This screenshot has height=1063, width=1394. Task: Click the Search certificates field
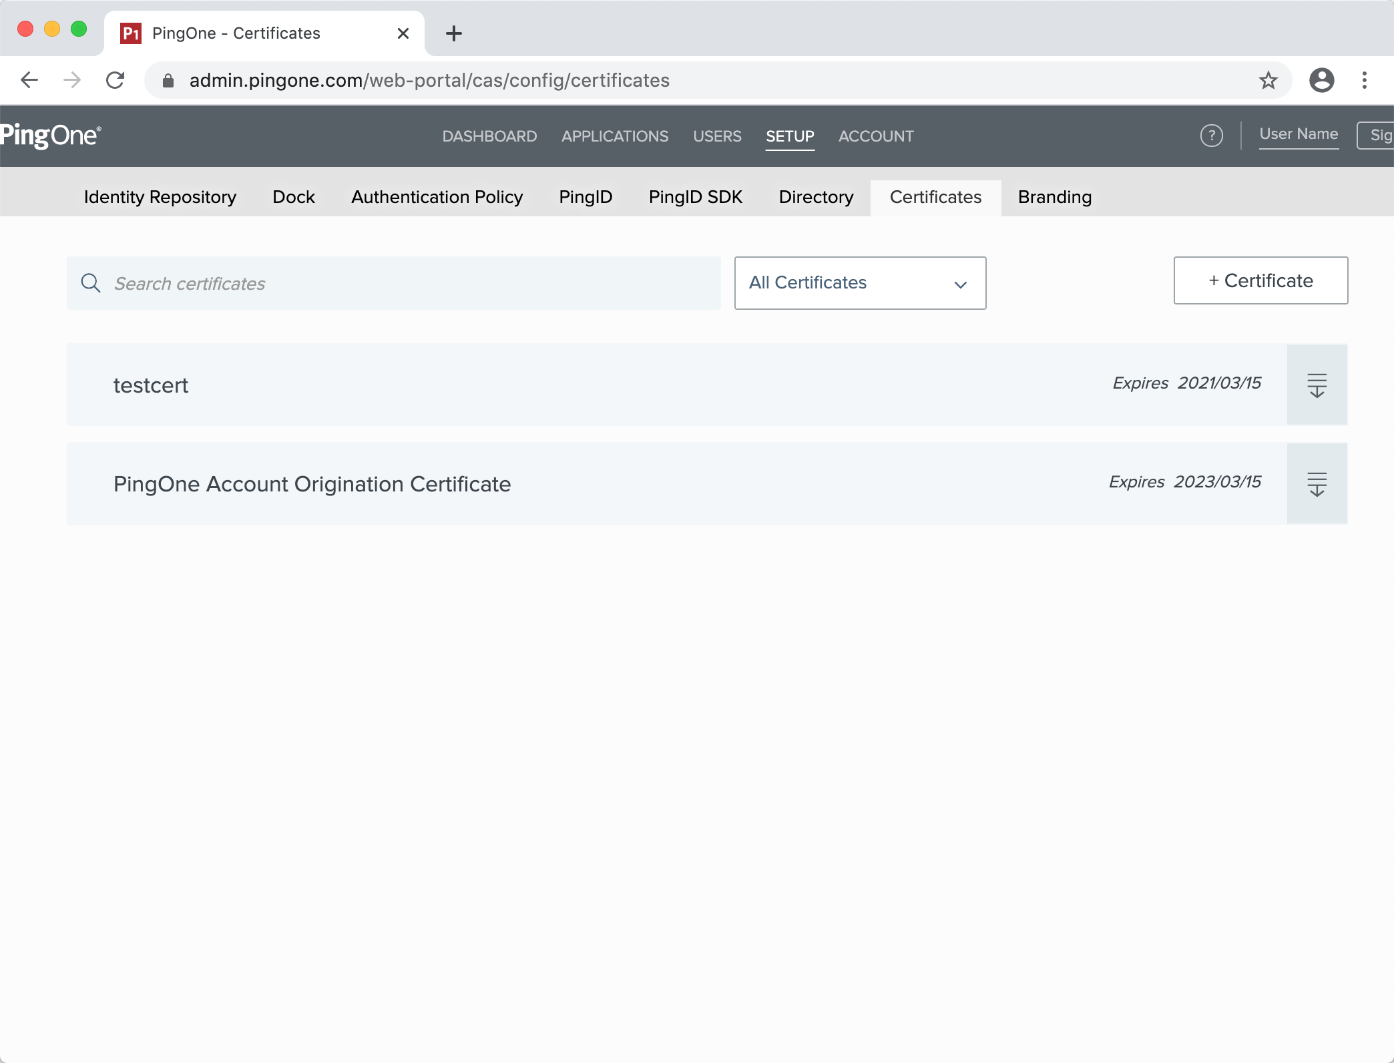394,283
